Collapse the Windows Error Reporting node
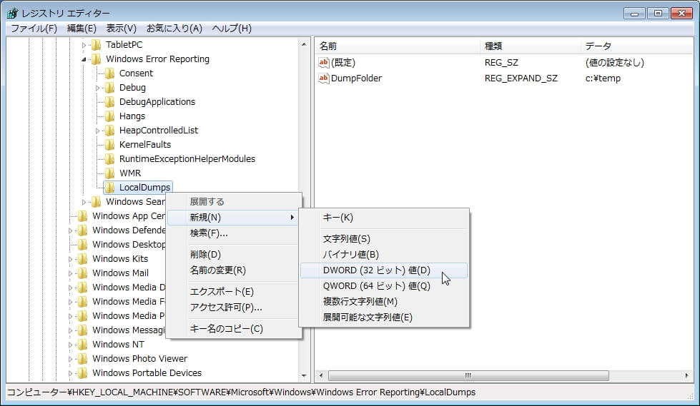Viewport: 700px width, 406px height. click(x=84, y=59)
